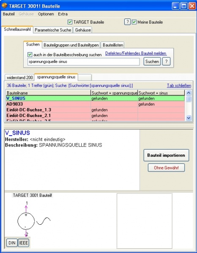Open the Extra menu
The height and width of the screenshot is (253, 197).
(x=63, y=14)
